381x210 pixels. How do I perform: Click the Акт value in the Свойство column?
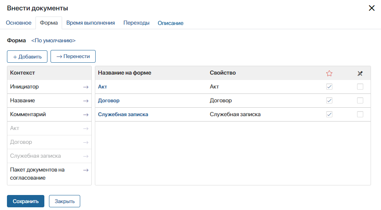coord(214,87)
